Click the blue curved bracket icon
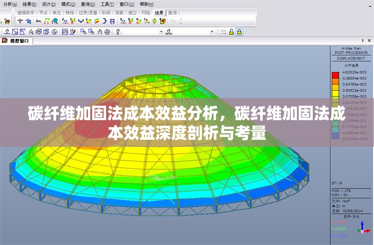374x245 pixels. [x=104, y=21]
